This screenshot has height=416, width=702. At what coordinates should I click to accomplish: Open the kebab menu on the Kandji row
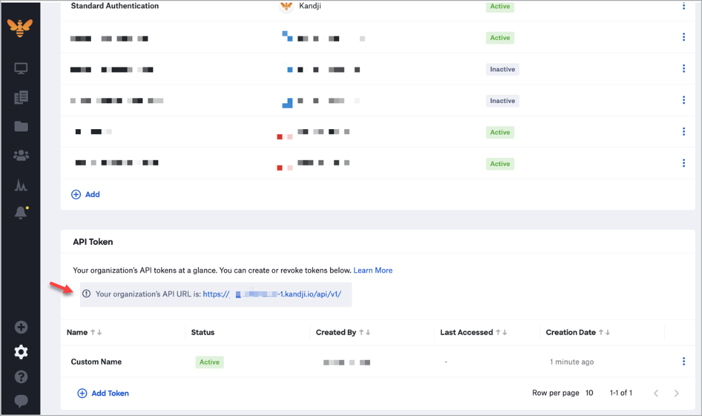(x=684, y=6)
